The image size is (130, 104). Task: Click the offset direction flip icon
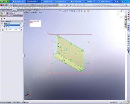coord(2,30)
